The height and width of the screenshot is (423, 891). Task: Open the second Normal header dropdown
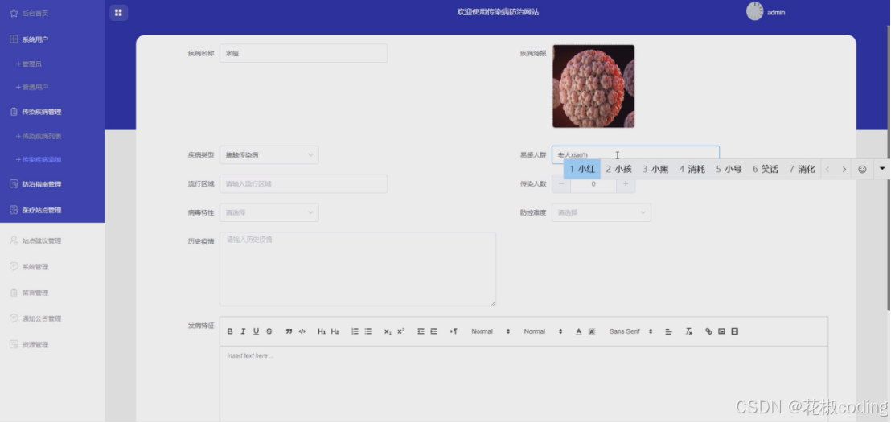click(x=543, y=331)
